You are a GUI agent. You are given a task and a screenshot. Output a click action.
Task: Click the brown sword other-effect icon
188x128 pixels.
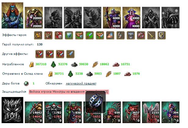point(70,54)
